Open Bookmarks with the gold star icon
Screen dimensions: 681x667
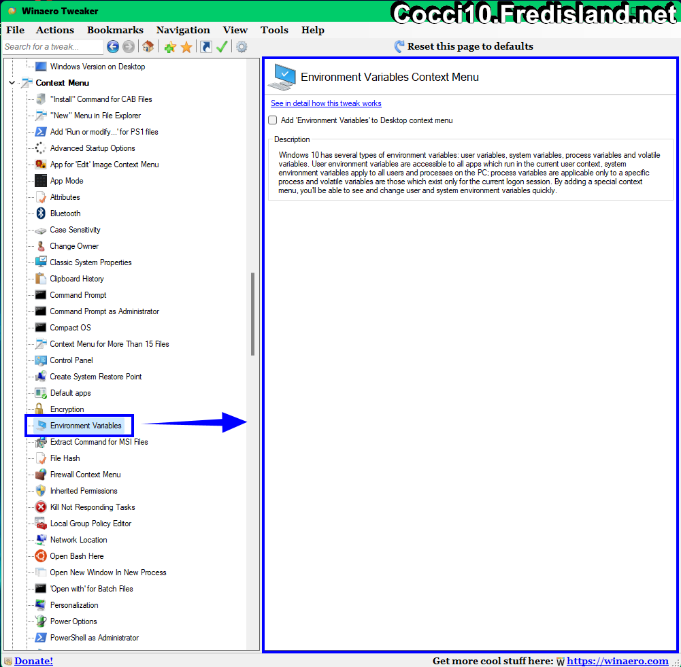[186, 47]
